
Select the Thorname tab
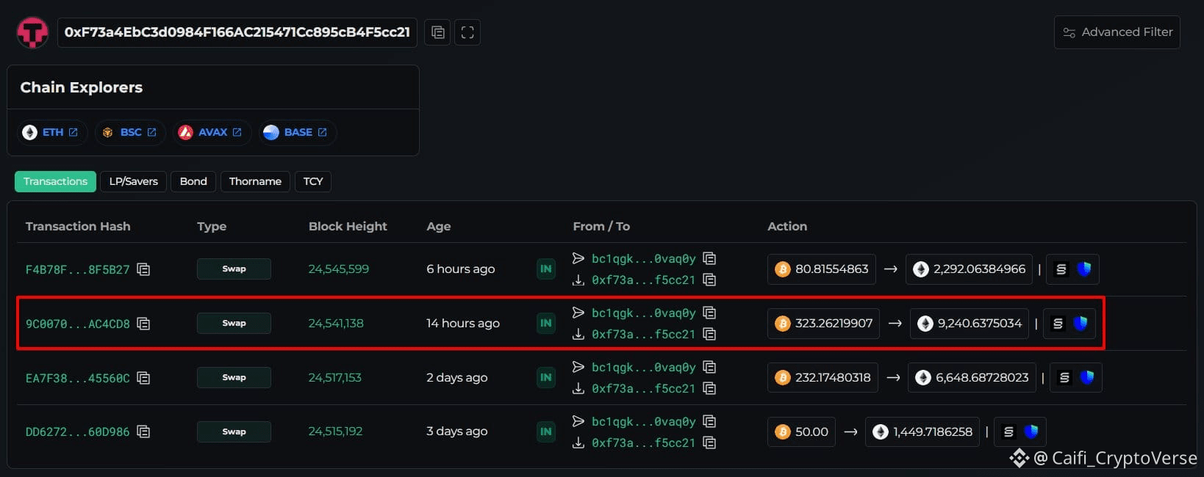[255, 181]
